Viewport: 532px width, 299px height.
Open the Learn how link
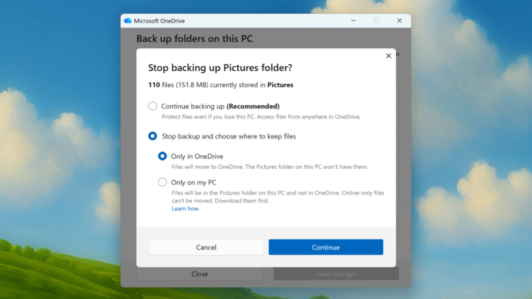click(x=185, y=209)
